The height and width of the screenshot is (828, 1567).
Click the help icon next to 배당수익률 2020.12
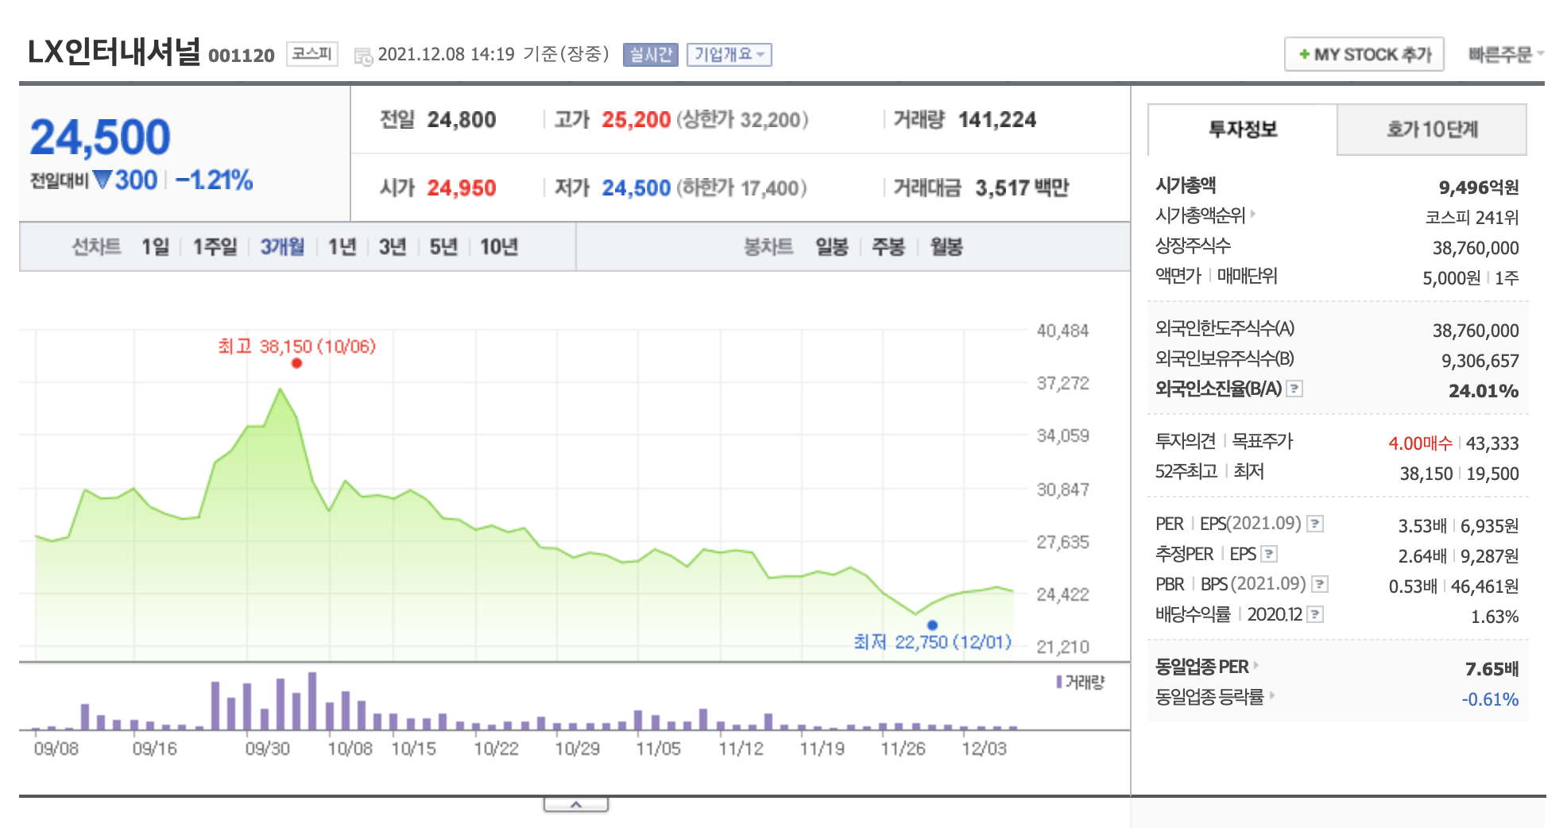click(1315, 614)
